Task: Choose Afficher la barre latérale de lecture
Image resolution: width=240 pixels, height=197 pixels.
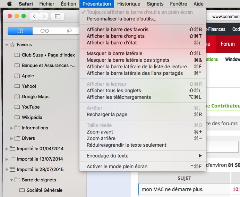Action: click(143, 67)
